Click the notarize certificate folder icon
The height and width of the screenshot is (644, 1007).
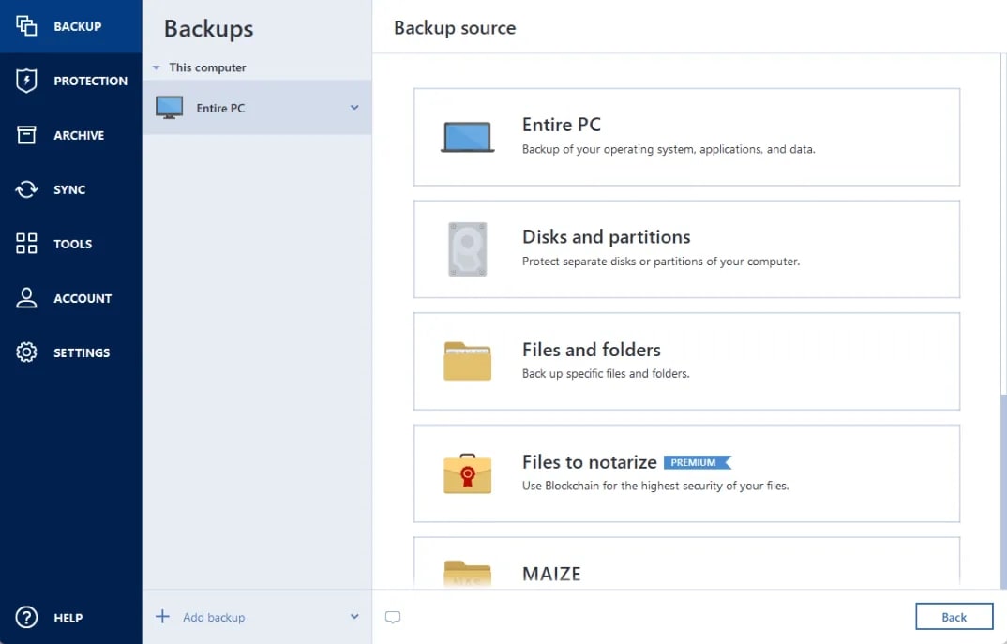click(x=467, y=473)
